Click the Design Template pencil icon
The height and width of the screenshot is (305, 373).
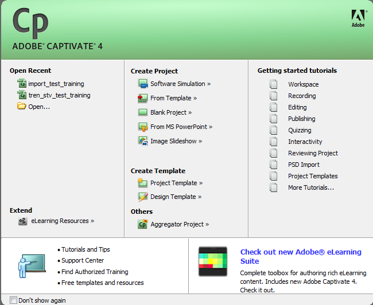(x=143, y=197)
